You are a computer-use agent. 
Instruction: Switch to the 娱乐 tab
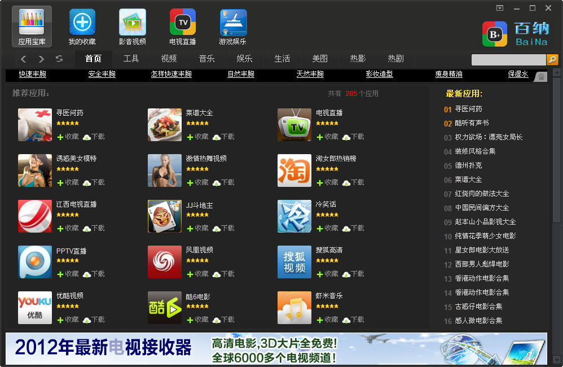point(244,59)
